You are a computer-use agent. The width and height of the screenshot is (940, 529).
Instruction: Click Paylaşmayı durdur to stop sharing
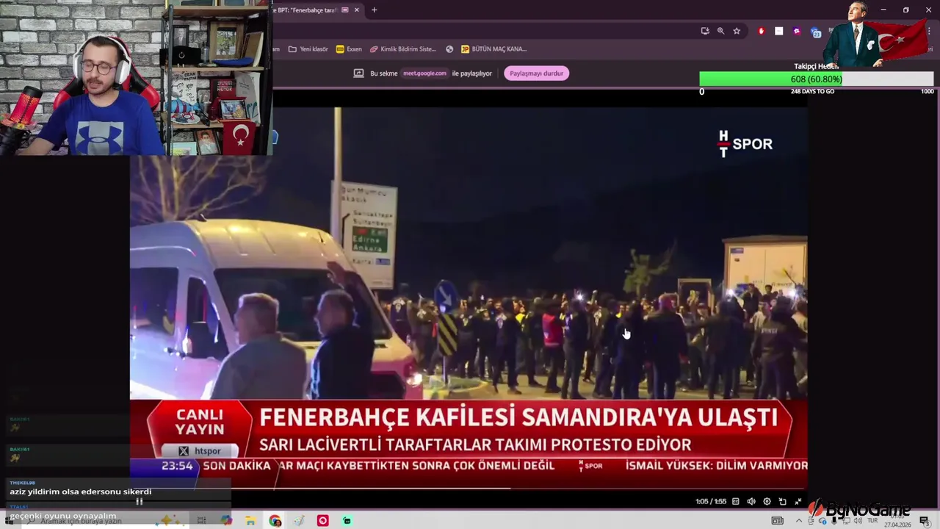(536, 73)
